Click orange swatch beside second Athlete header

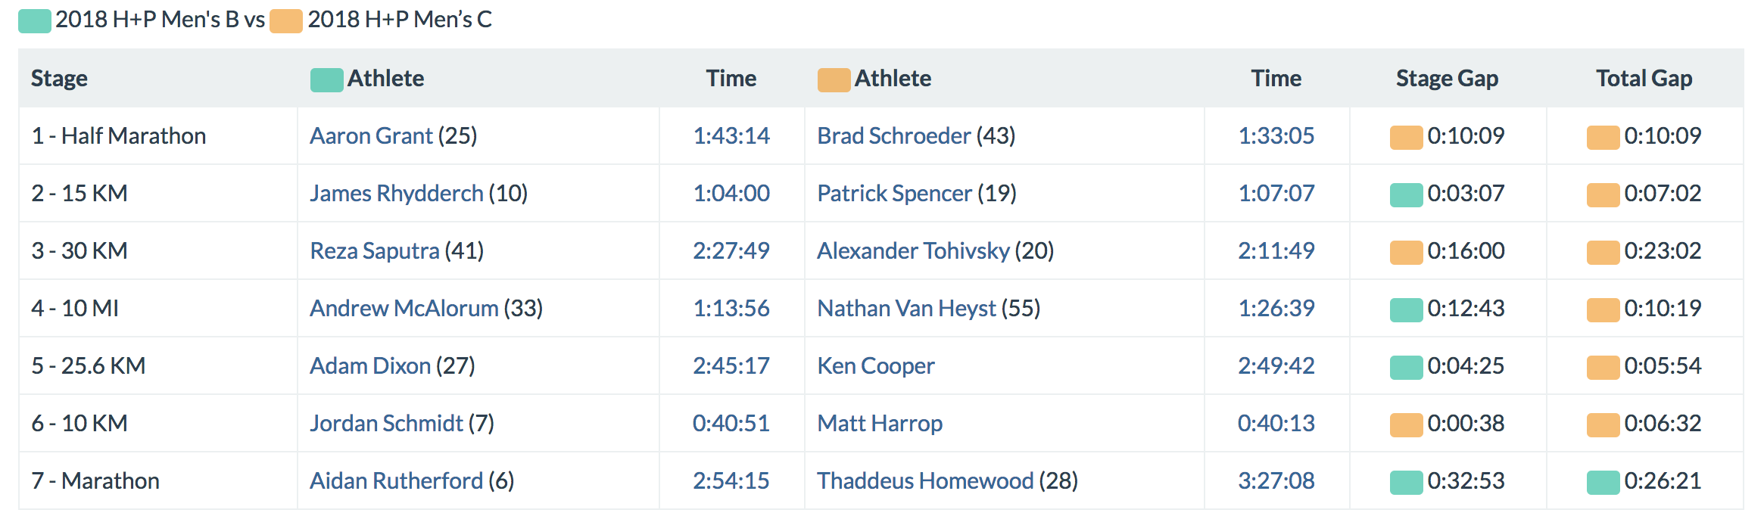pos(834,79)
